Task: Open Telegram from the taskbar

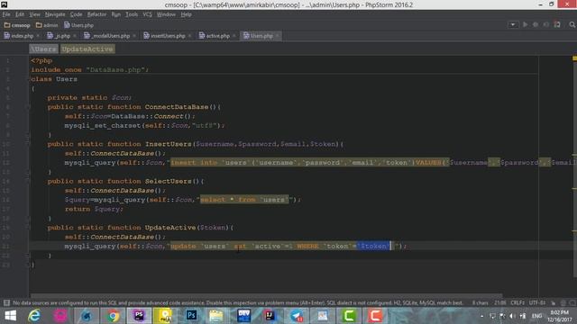Action: coord(297,316)
